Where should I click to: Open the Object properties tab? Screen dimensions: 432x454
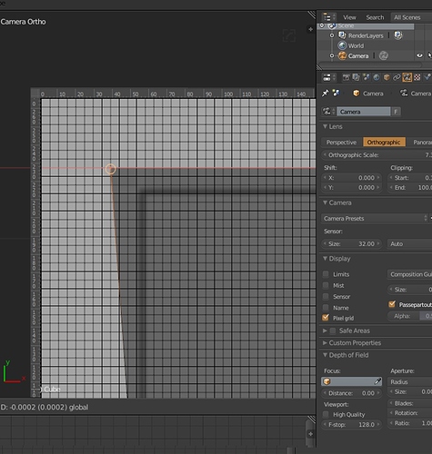387,77
